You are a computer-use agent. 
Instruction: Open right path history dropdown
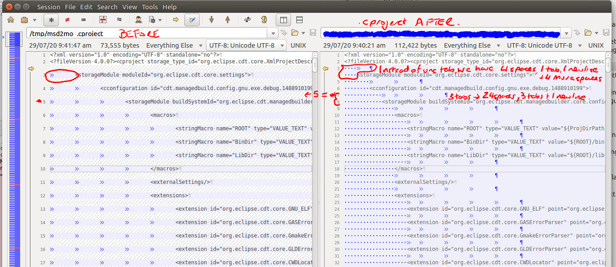point(566,33)
